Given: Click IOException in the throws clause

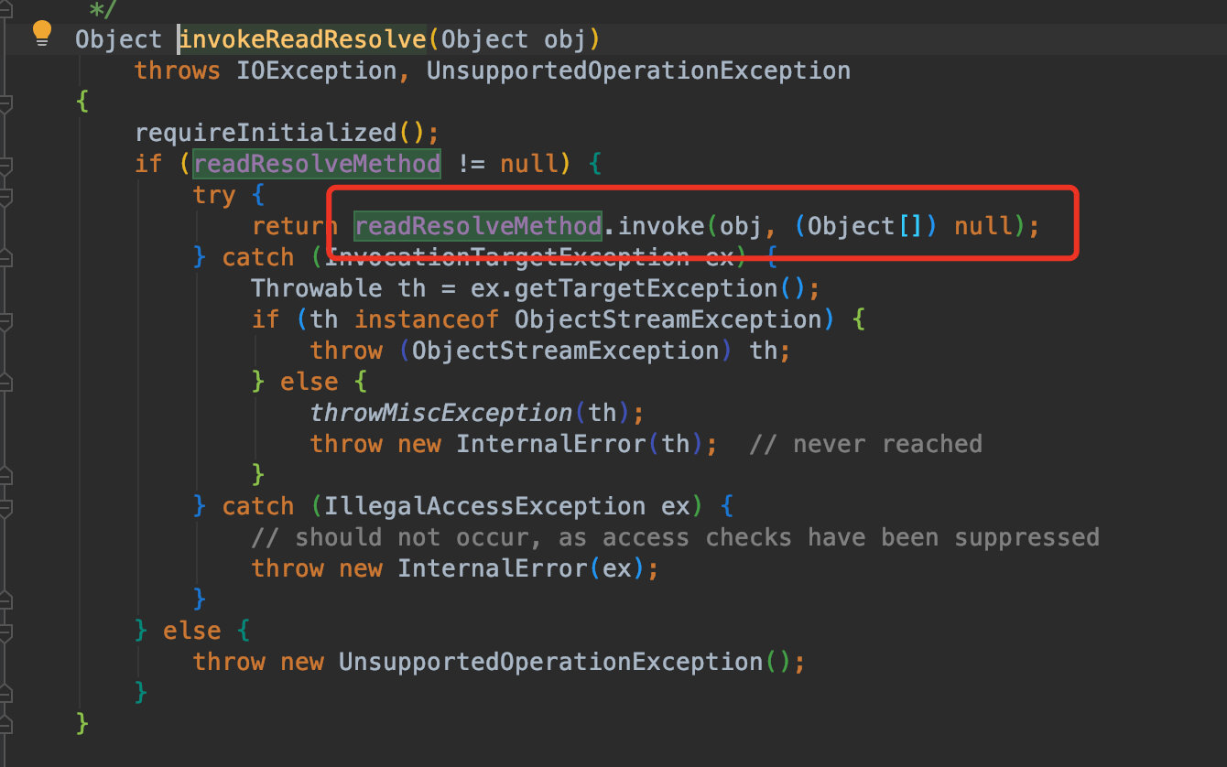Looking at the screenshot, I should pos(317,70).
